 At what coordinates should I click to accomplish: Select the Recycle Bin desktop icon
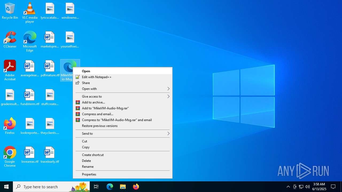point(10,11)
